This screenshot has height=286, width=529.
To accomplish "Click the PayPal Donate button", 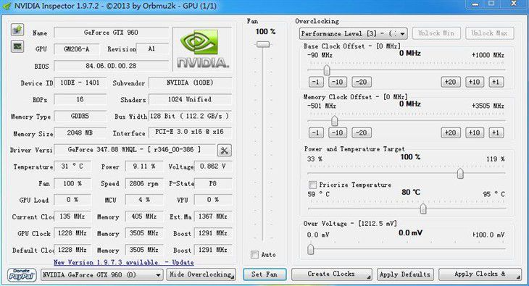I will point(22,274).
